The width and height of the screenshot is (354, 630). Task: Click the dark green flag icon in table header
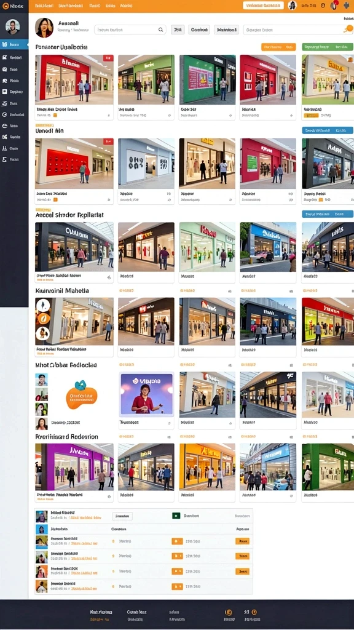coord(176,516)
